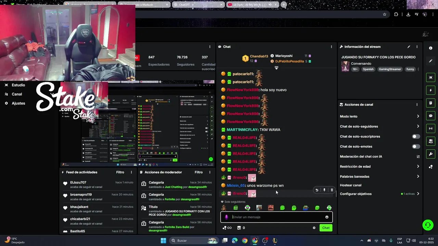Edit stream information with pencil icon
The image size is (438, 246).
pyautogui.click(x=409, y=47)
